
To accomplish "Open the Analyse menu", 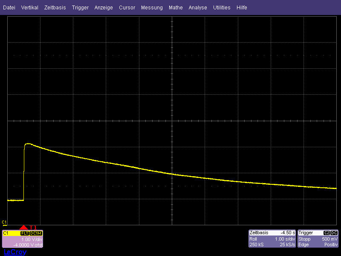I will click(x=198, y=8).
